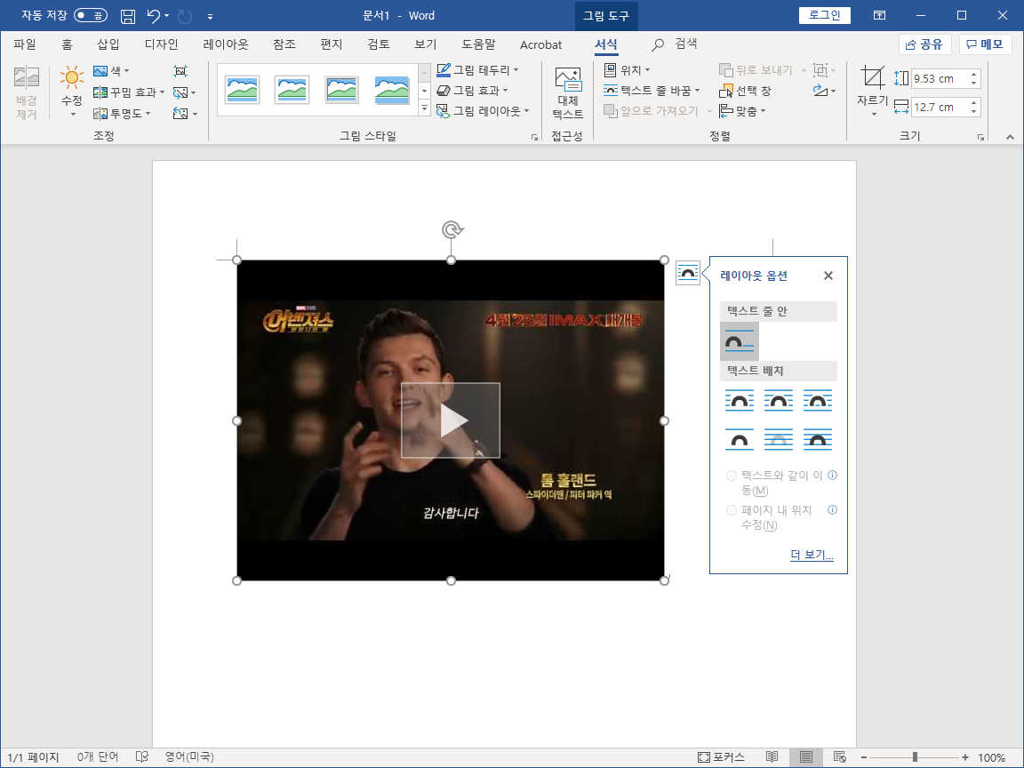The image size is (1024, 768).
Task: Click the Rotate Objects icon in 정렬 group
Action: (821, 91)
